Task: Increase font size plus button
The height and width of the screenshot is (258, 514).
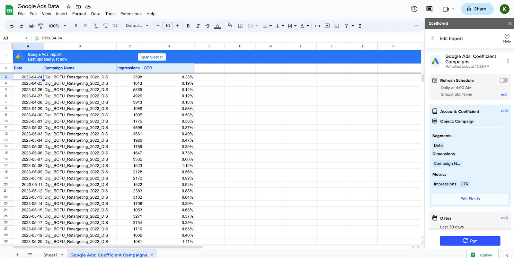Action: [x=177, y=26]
